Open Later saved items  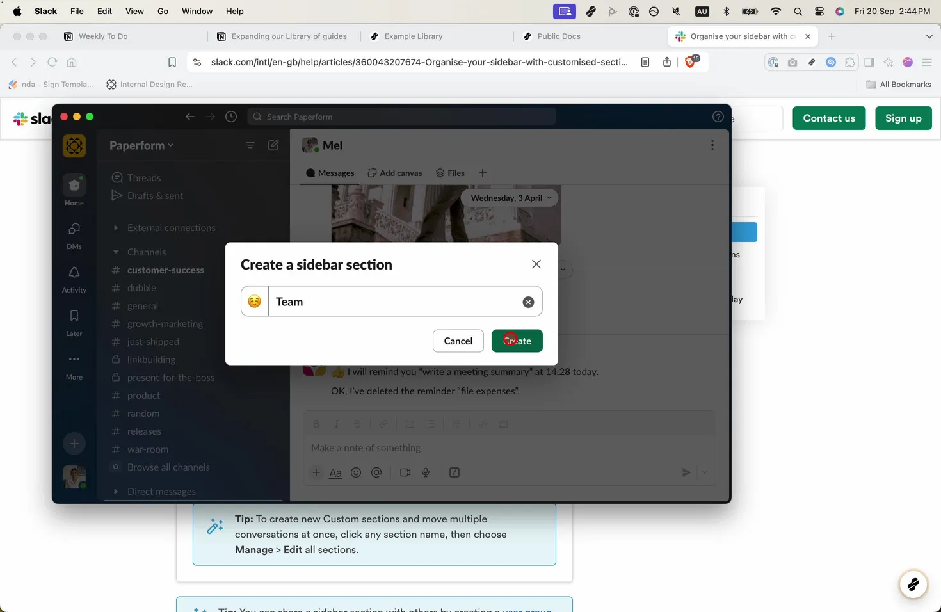(74, 318)
